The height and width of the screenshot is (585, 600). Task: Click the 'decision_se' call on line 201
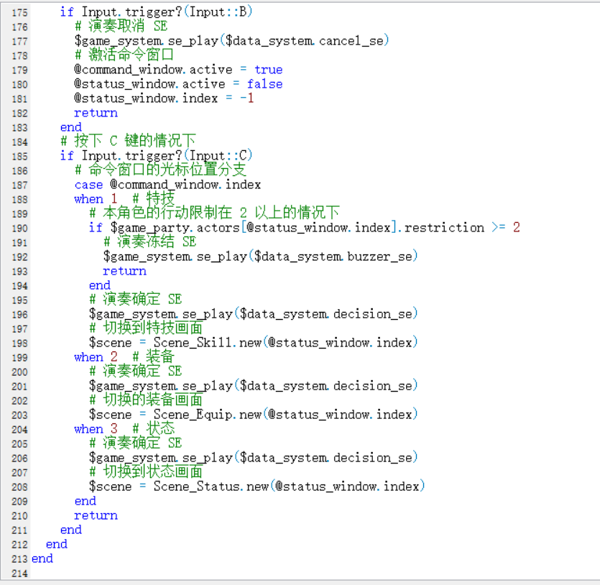coord(253,386)
